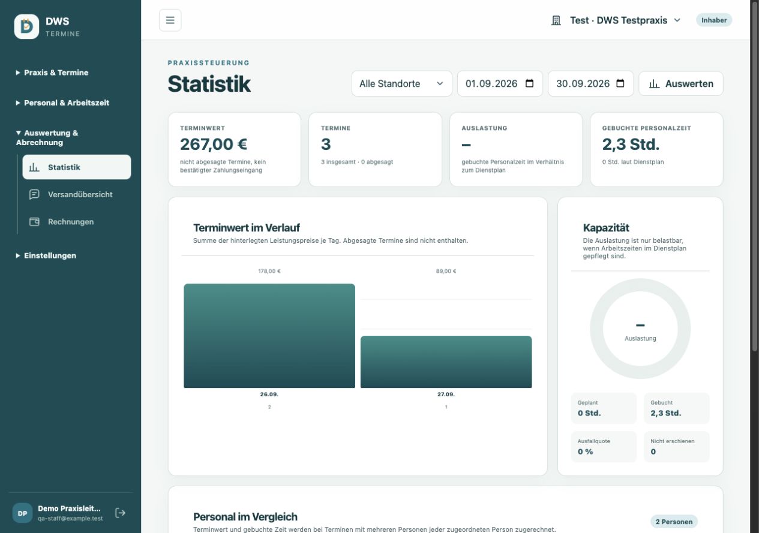This screenshot has height=533, width=759.
Task: Expand the Einstellungen section
Action: pos(46,255)
